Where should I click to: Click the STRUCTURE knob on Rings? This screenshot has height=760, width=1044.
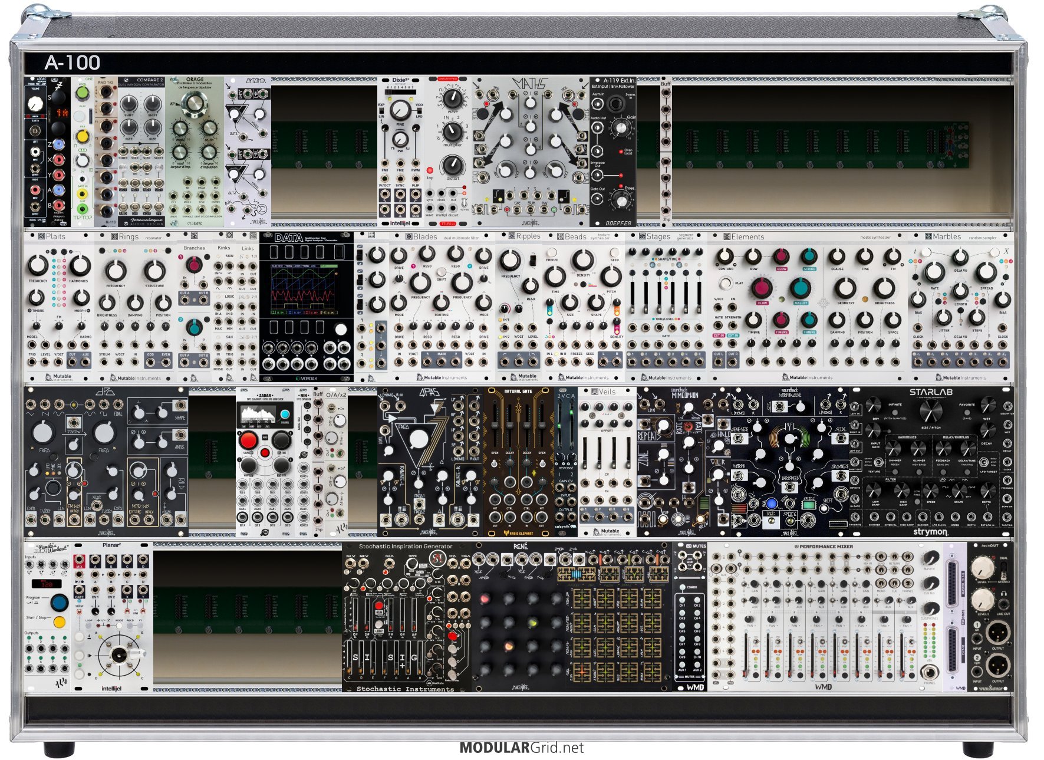click(x=154, y=271)
